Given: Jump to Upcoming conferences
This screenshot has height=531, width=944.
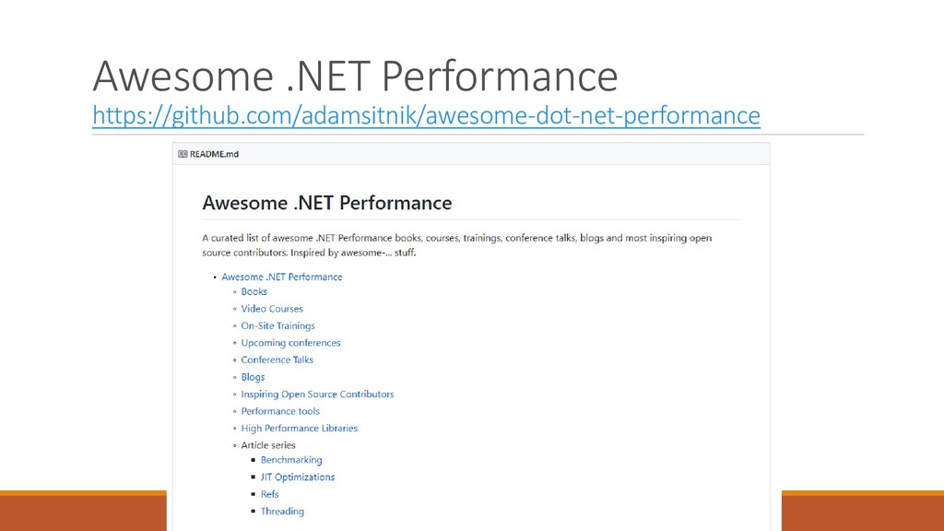Looking at the screenshot, I should coord(290,343).
